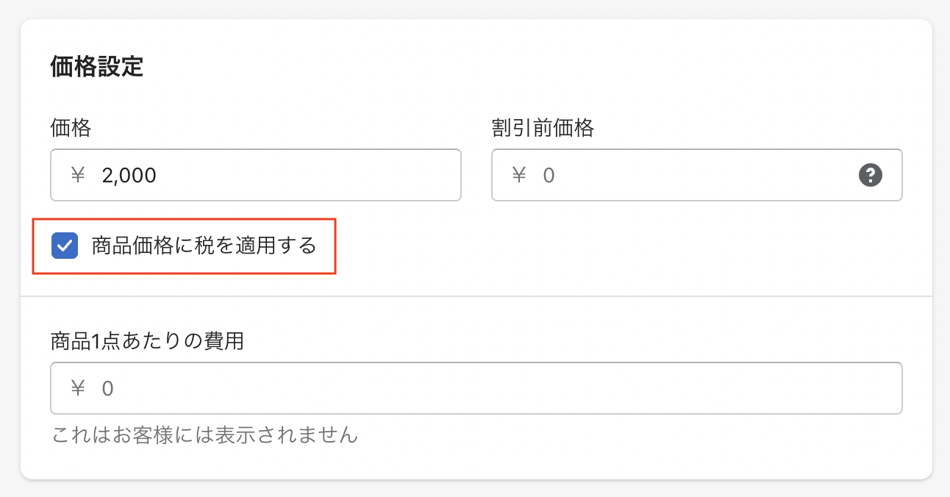
Task: Click the yen symbol in 価格 field
Action: click(78, 175)
